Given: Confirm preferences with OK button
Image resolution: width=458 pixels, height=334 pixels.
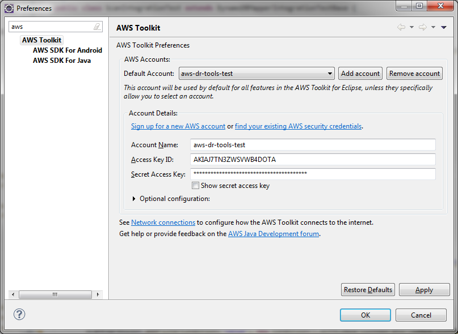Looking at the screenshot, I should click(x=365, y=315).
